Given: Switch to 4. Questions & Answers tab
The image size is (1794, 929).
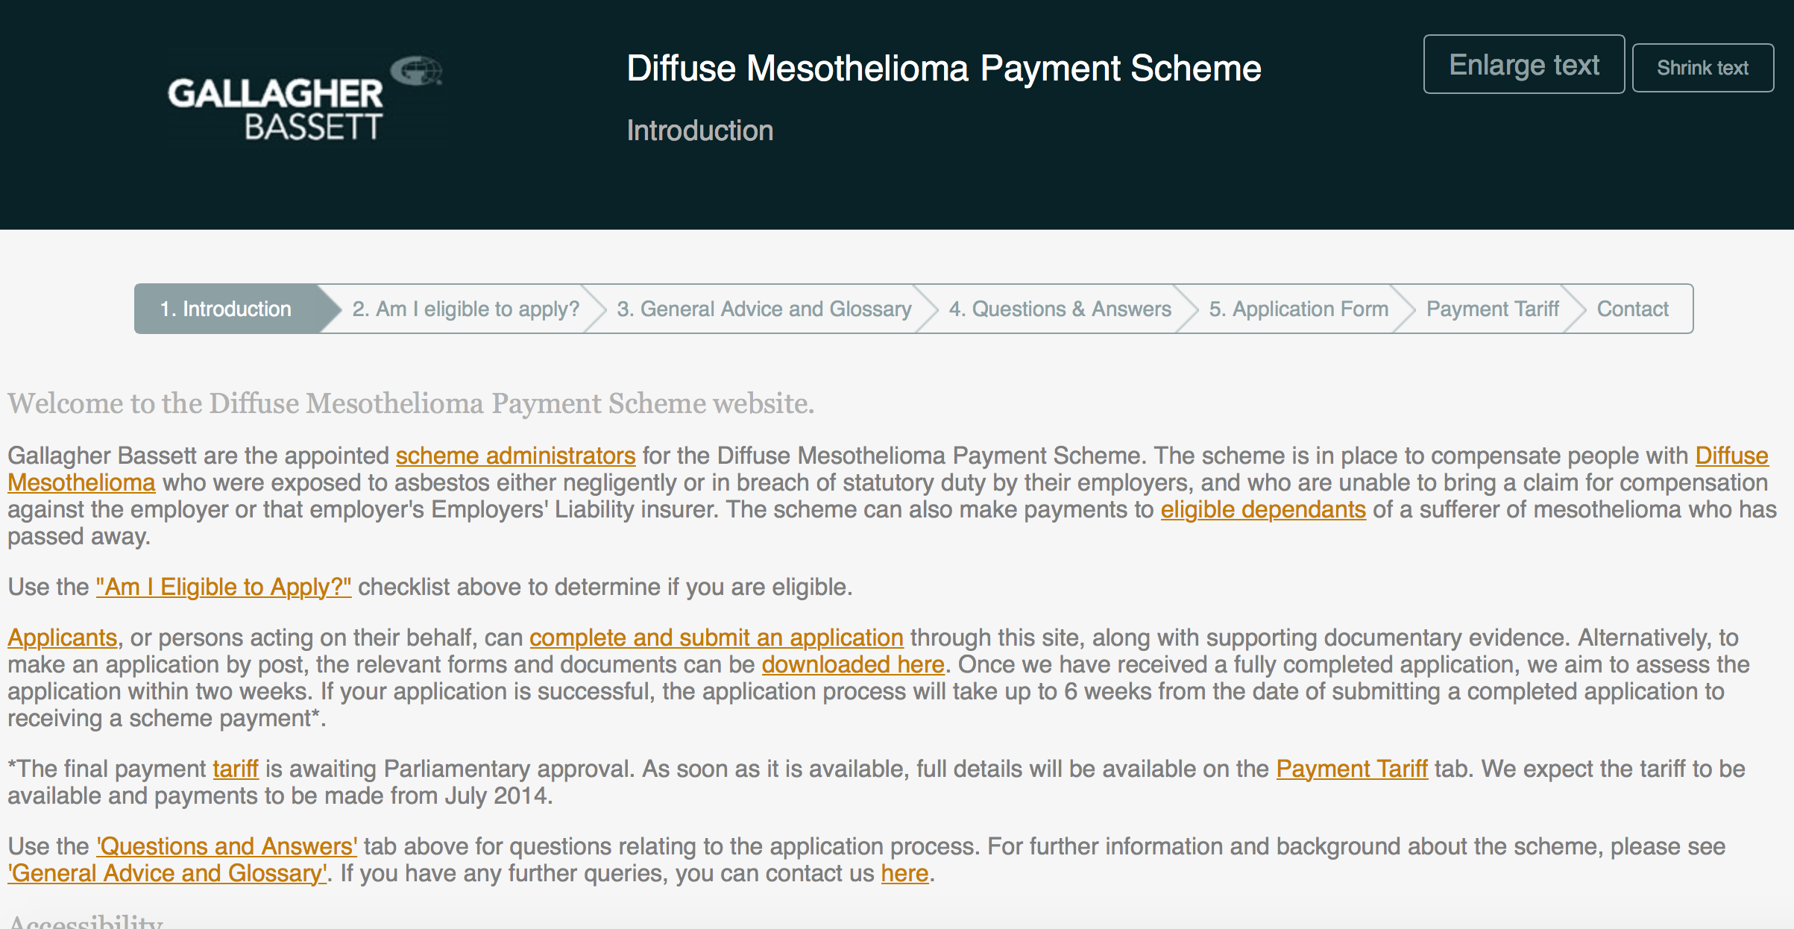Looking at the screenshot, I should click(x=1060, y=309).
